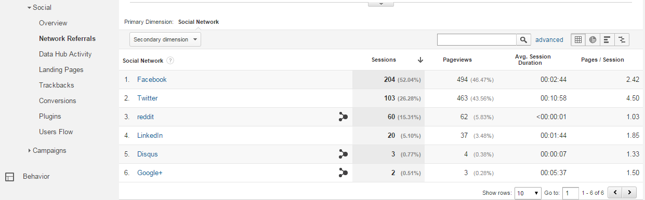The width and height of the screenshot is (645, 200).
Task: Open the Facebook network link
Action: [152, 80]
